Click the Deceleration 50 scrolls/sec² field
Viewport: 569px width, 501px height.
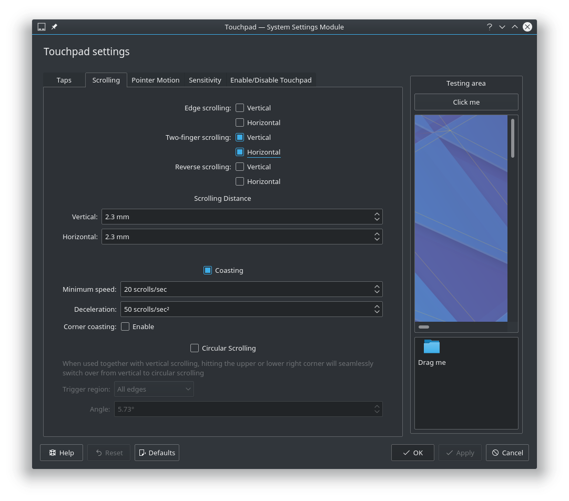pos(251,309)
